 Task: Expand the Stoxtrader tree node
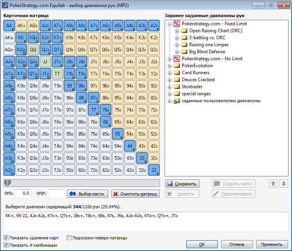pos(169,87)
